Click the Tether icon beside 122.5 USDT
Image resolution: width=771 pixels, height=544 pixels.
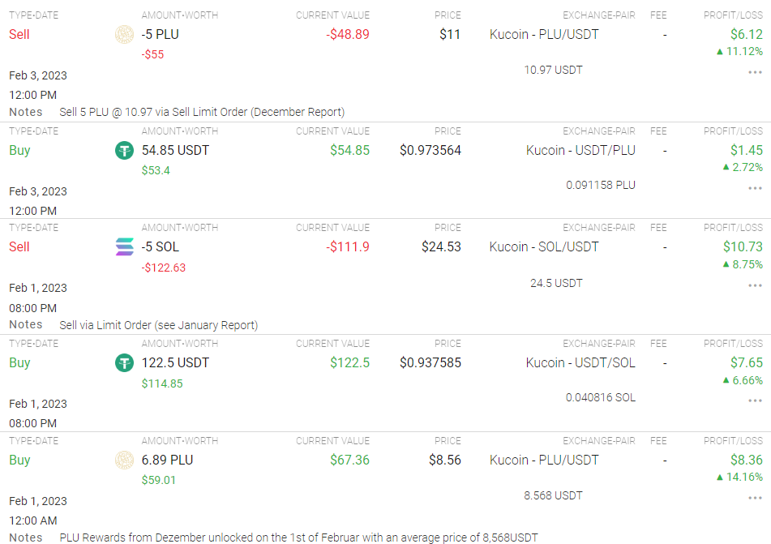pos(124,362)
